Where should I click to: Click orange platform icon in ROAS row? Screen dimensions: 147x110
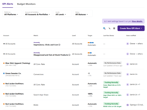(4, 104)
